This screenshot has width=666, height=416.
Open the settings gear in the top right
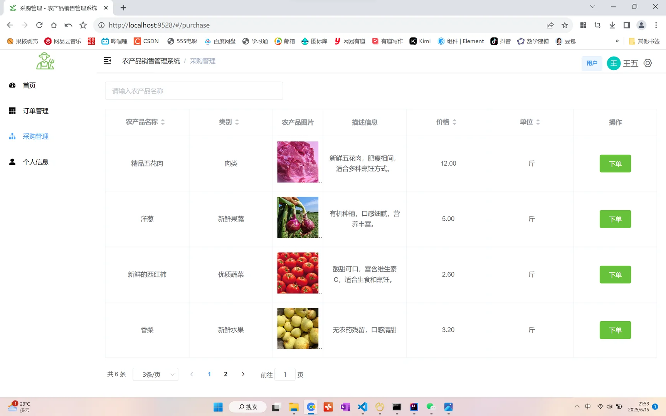[x=648, y=63]
